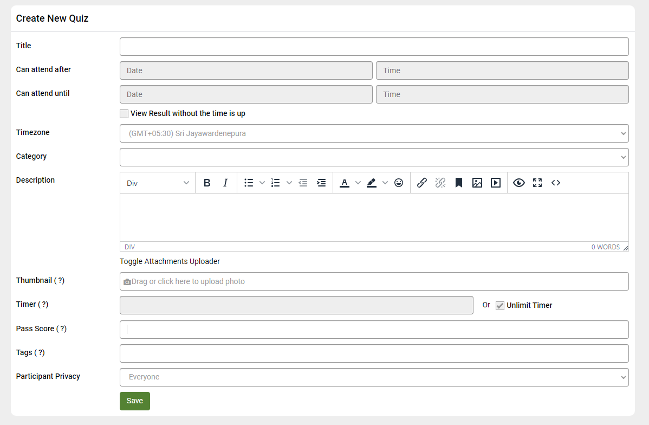Click the bookmark anchor icon
This screenshot has height=425, width=649.
[x=459, y=183]
